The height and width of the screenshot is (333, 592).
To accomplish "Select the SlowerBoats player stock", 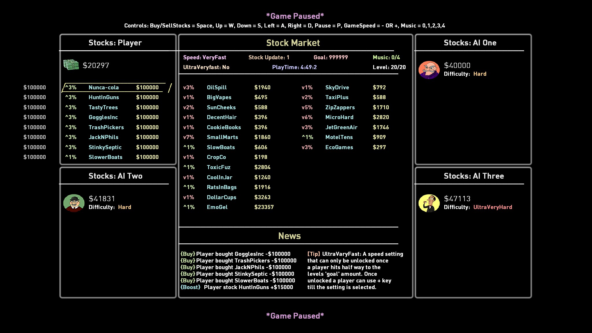I will pyautogui.click(x=105, y=157).
